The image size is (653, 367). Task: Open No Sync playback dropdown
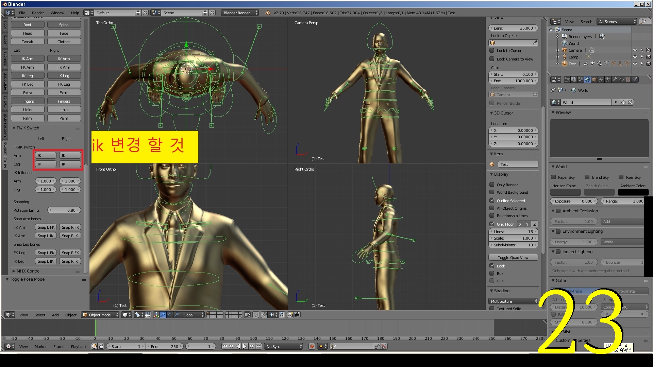[x=284, y=346]
